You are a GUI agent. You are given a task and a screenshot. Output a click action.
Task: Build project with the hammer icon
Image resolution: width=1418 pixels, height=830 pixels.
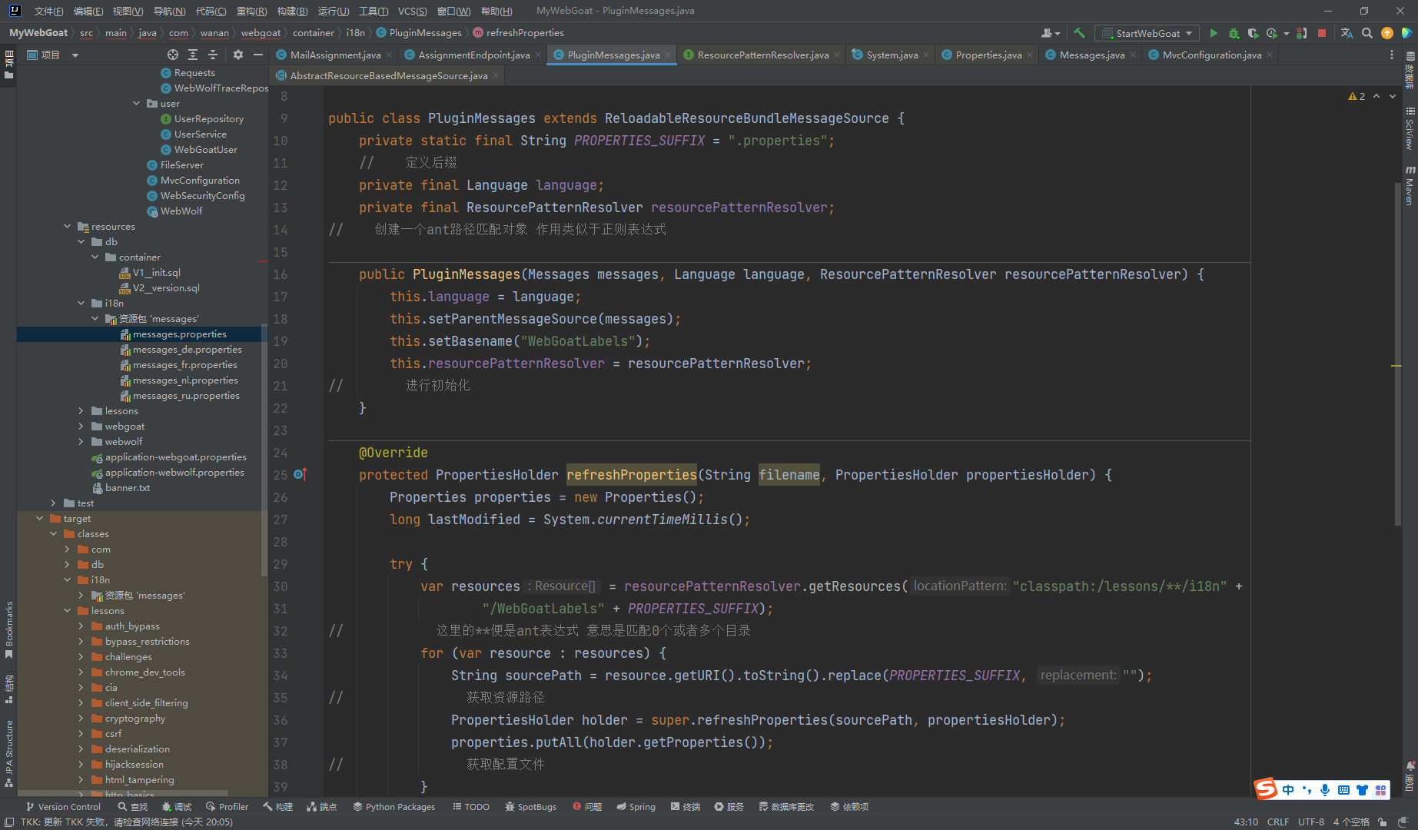click(x=1079, y=33)
